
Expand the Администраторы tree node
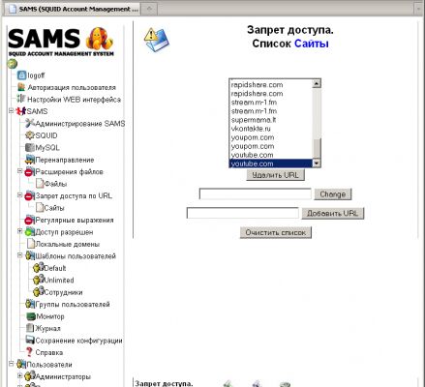coord(20,376)
